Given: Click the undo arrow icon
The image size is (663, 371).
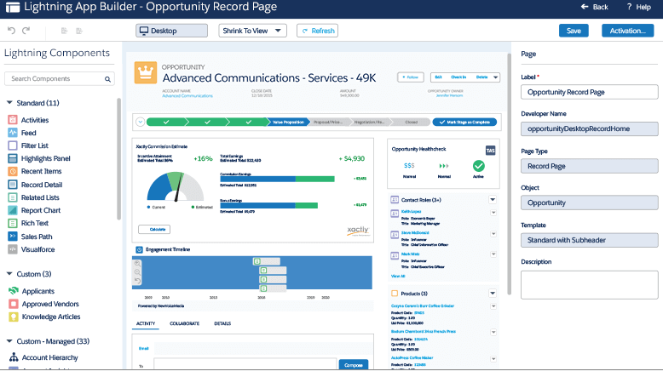Looking at the screenshot, I should pyautogui.click(x=11, y=31).
